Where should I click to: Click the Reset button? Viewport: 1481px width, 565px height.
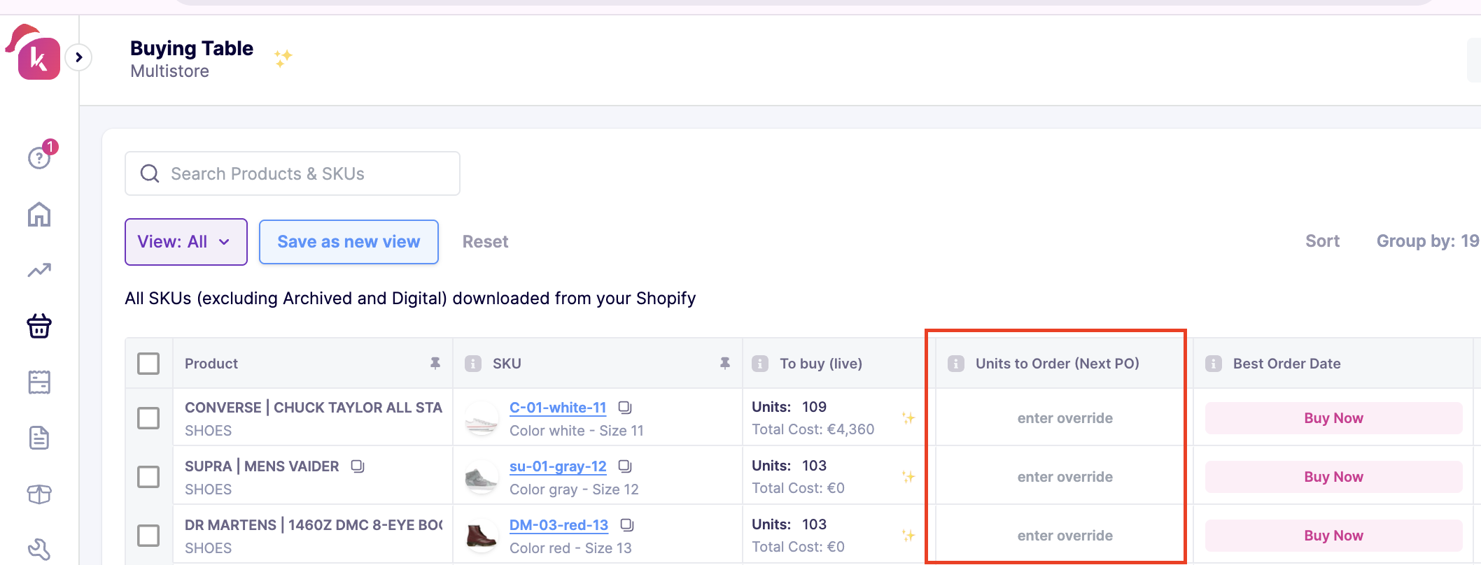click(485, 242)
